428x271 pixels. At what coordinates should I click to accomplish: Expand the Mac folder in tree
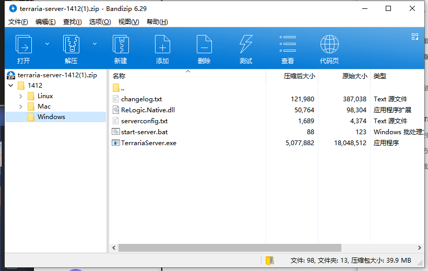pyautogui.click(x=21, y=107)
